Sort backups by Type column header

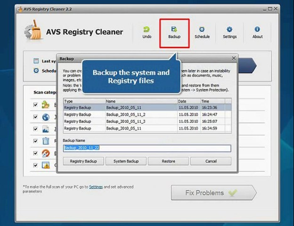pyautogui.click(x=84, y=101)
